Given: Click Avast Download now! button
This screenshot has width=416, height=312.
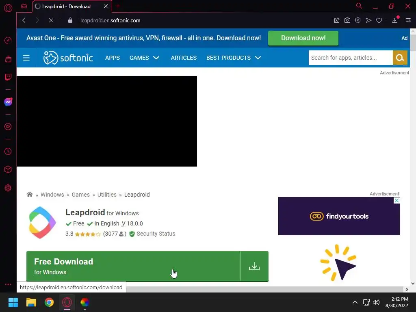Looking at the screenshot, I should [x=303, y=38].
